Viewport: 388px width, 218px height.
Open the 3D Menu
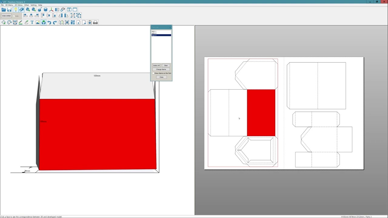(x=9, y=5)
